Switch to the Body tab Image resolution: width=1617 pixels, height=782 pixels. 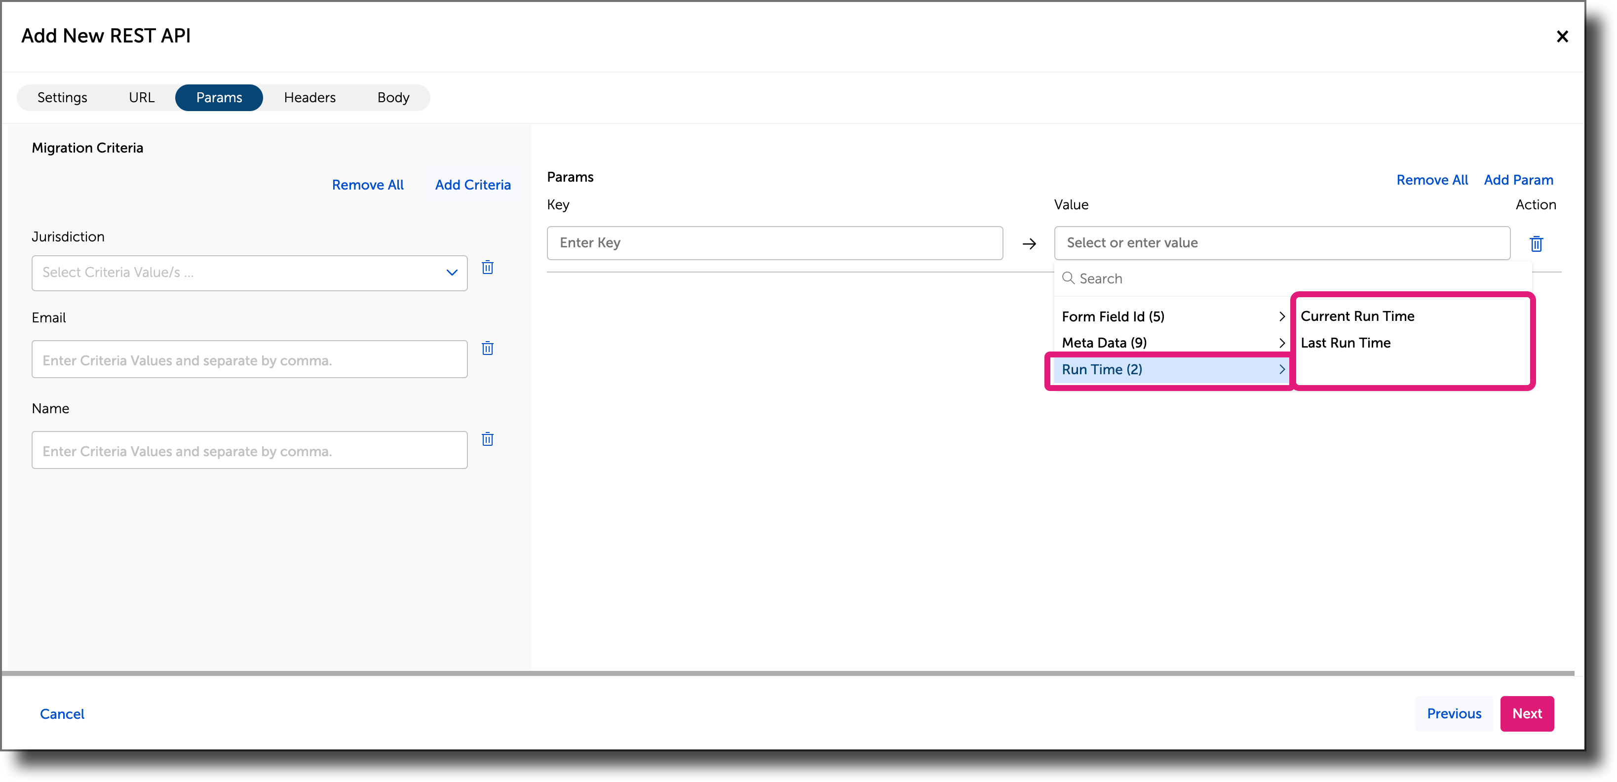point(393,97)
